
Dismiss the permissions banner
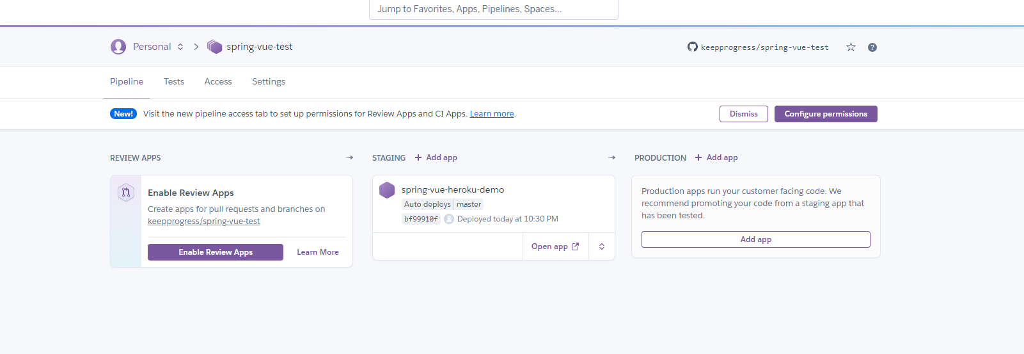[744, 114]
